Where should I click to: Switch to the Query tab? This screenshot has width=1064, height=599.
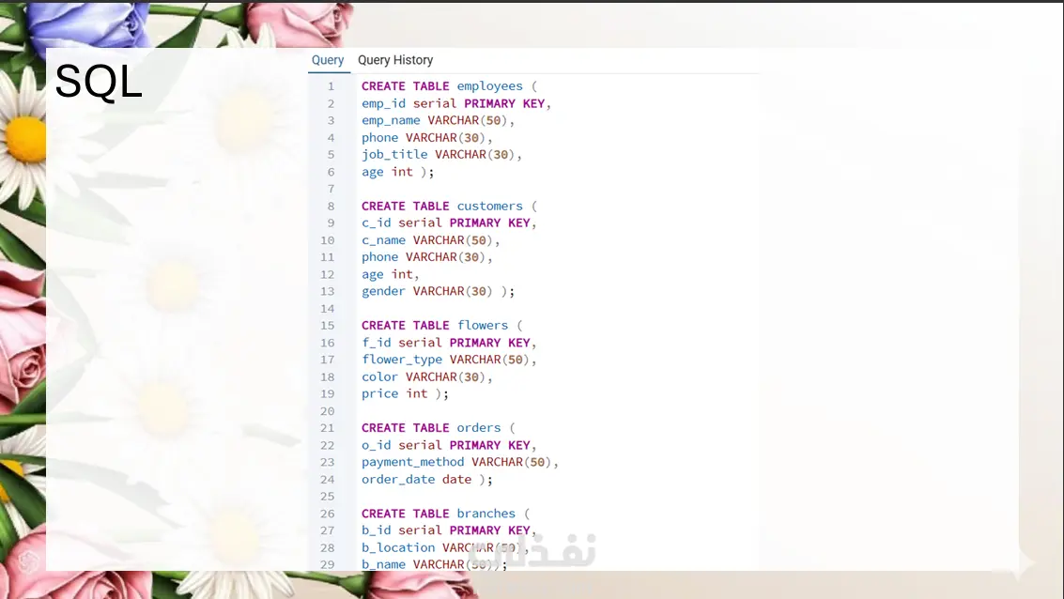coord(328,60)
